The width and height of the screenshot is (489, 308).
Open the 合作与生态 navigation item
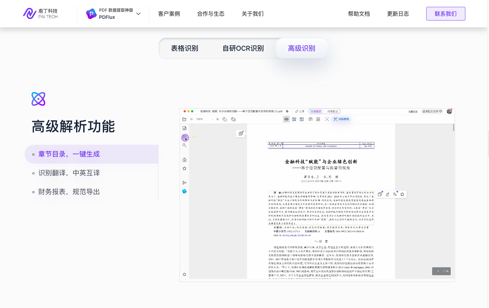tap(210, 14)
